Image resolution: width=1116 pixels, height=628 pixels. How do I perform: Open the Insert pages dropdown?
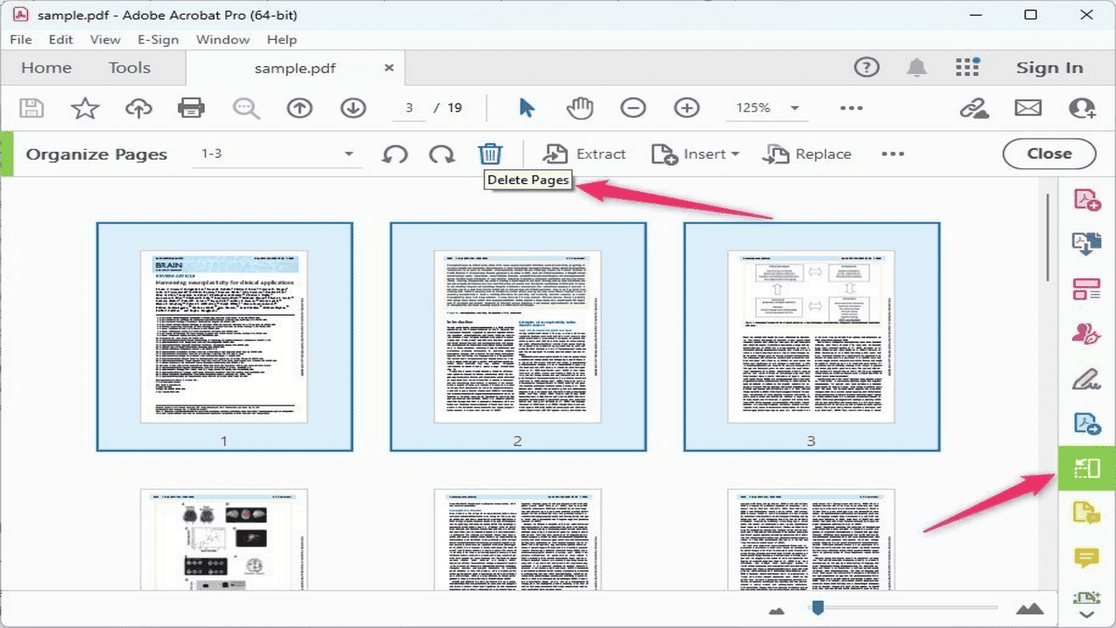696,154
